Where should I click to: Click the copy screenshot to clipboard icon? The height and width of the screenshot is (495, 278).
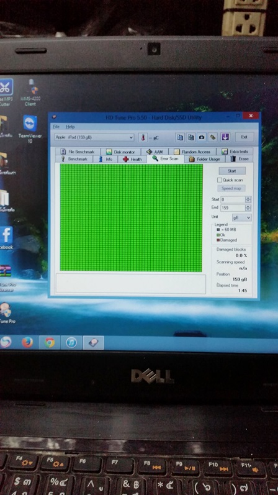191,137
